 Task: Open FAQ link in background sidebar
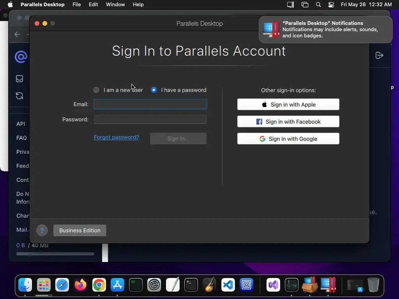pos(21,138)
